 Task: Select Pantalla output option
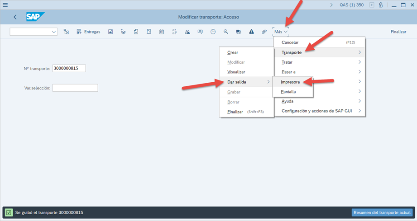pyautogui.click(x=288, y=92)
